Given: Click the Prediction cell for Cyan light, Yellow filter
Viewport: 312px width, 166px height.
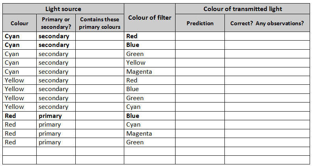Looking at the screenshot, I should (200, 63).
